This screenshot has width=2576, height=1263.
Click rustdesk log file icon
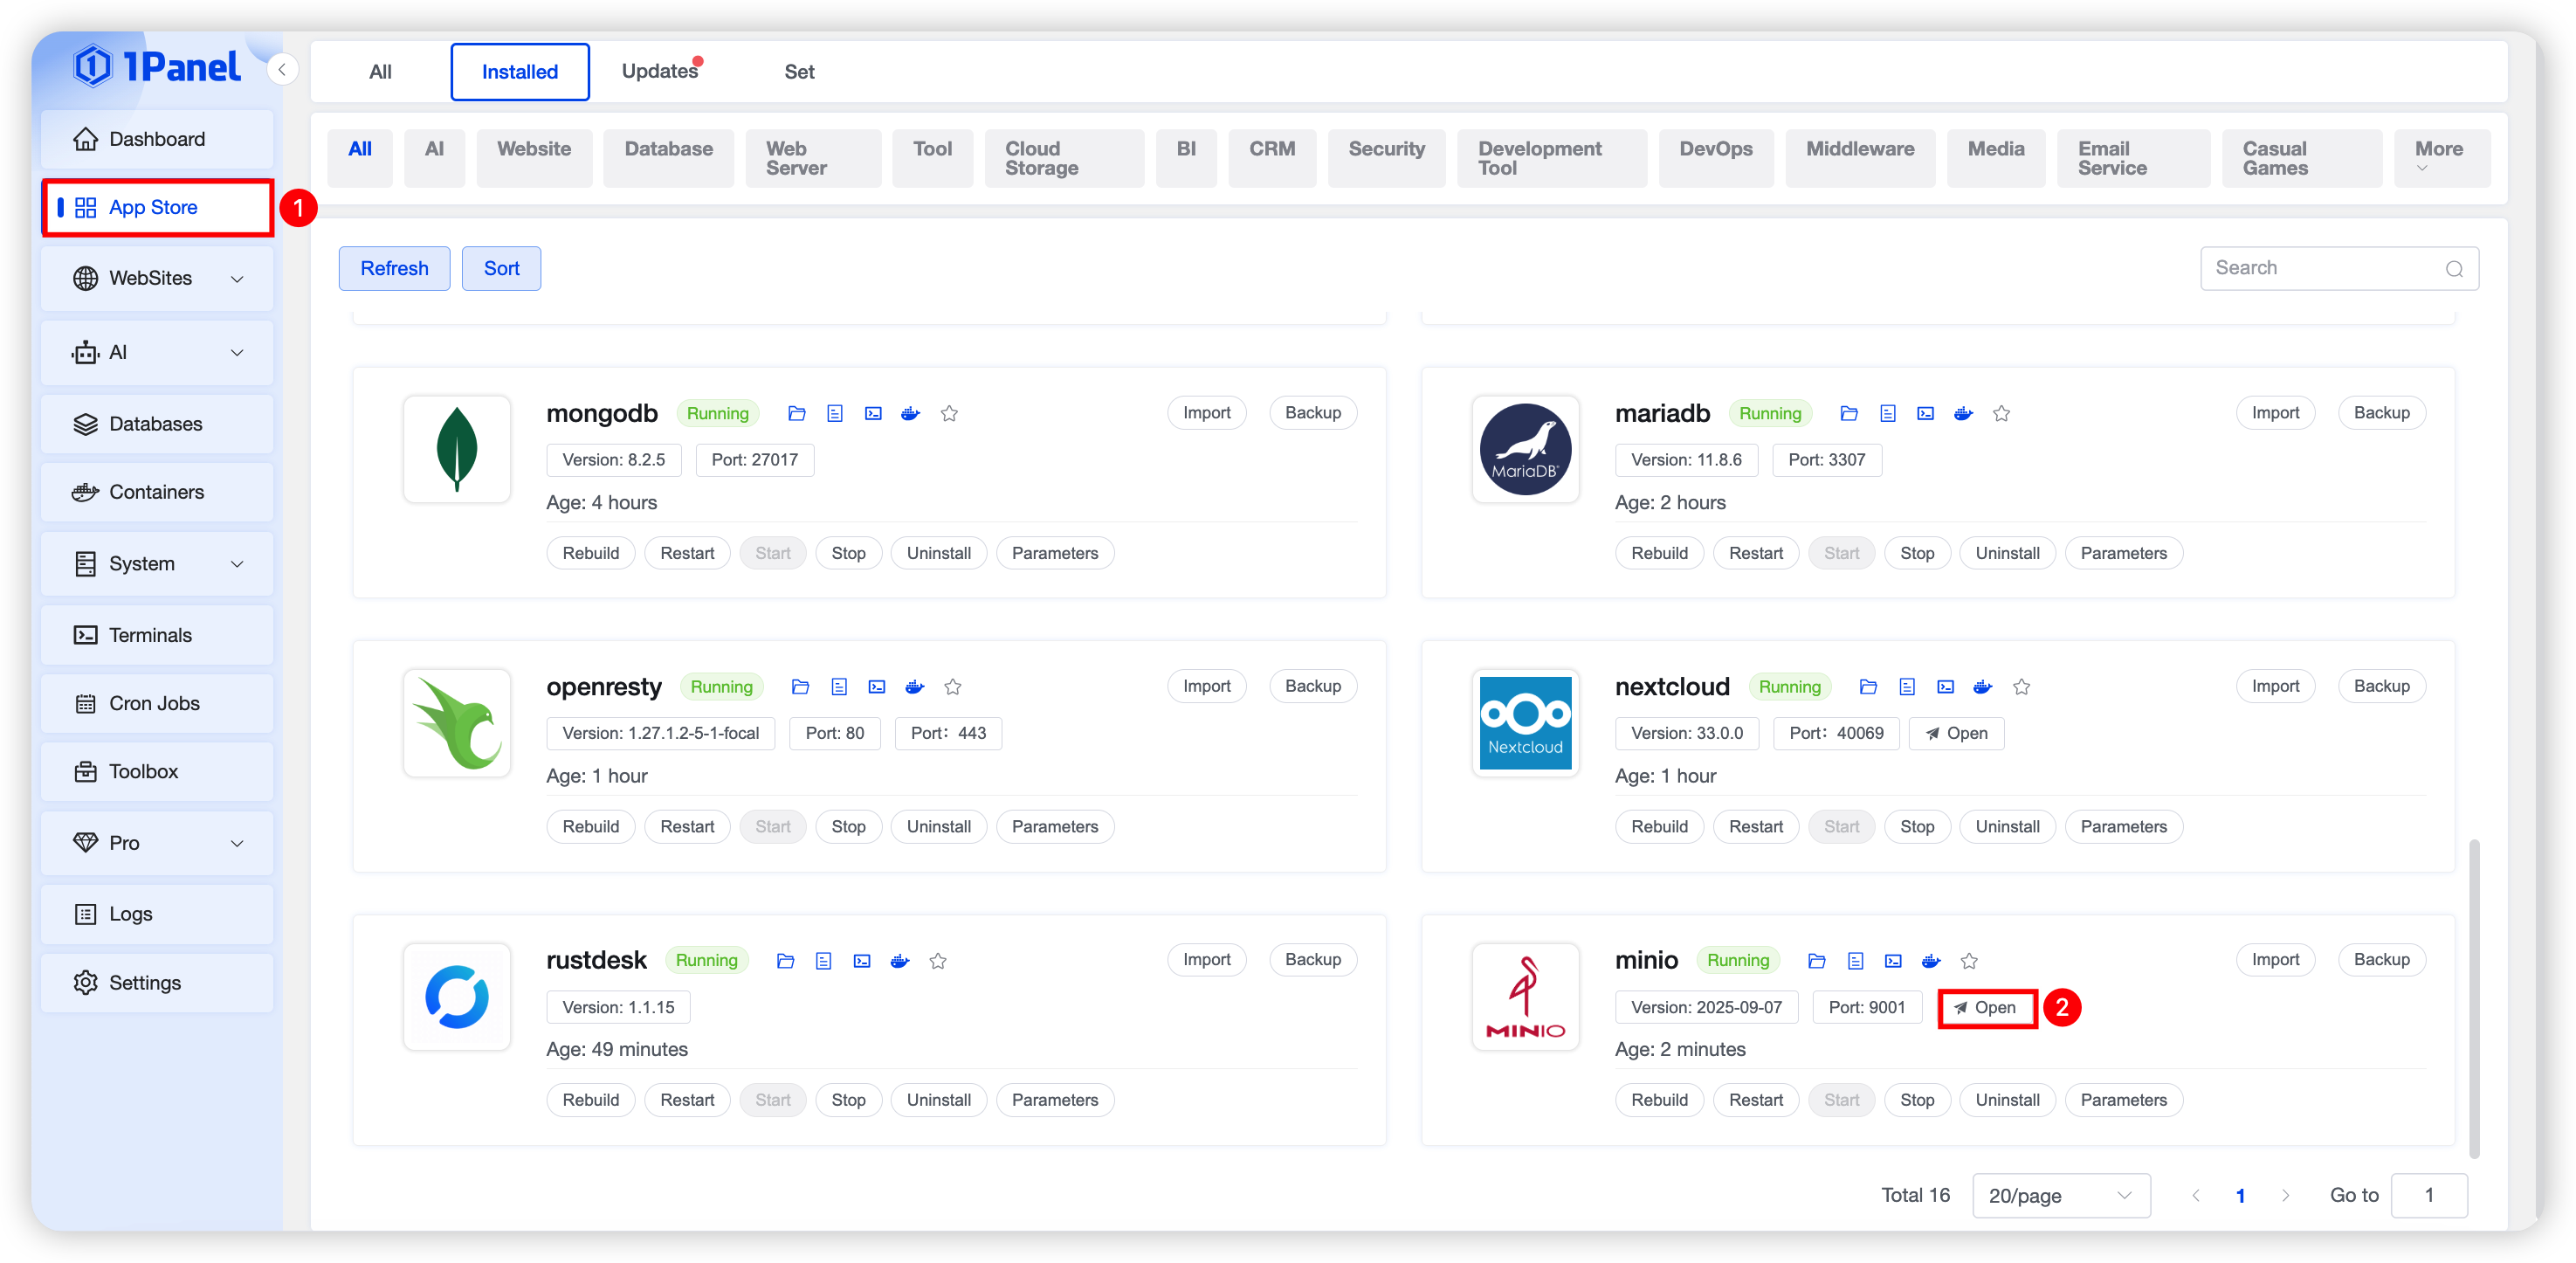[824, 961]
